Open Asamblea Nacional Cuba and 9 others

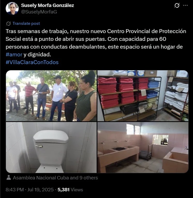pyautogui.click(x=55, y=178)
